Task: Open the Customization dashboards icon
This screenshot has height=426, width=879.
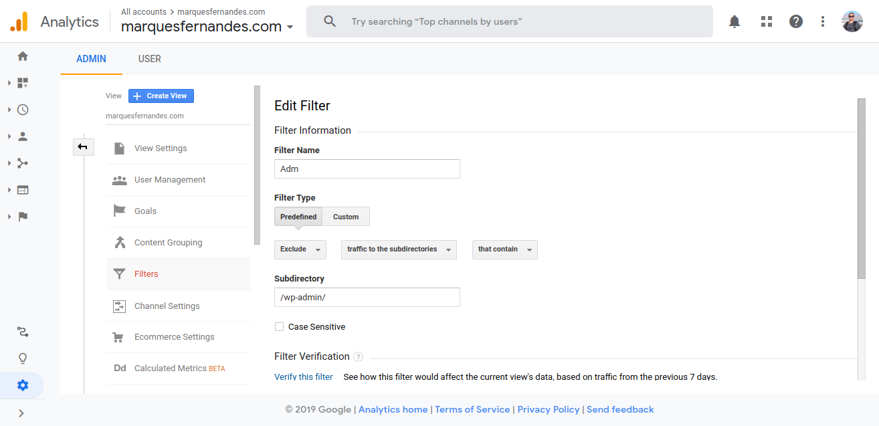Action: tap(23, 83)
